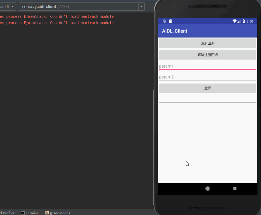Open the Terminal tool window tab
261x215 pixels.
(x=30, y=213)
